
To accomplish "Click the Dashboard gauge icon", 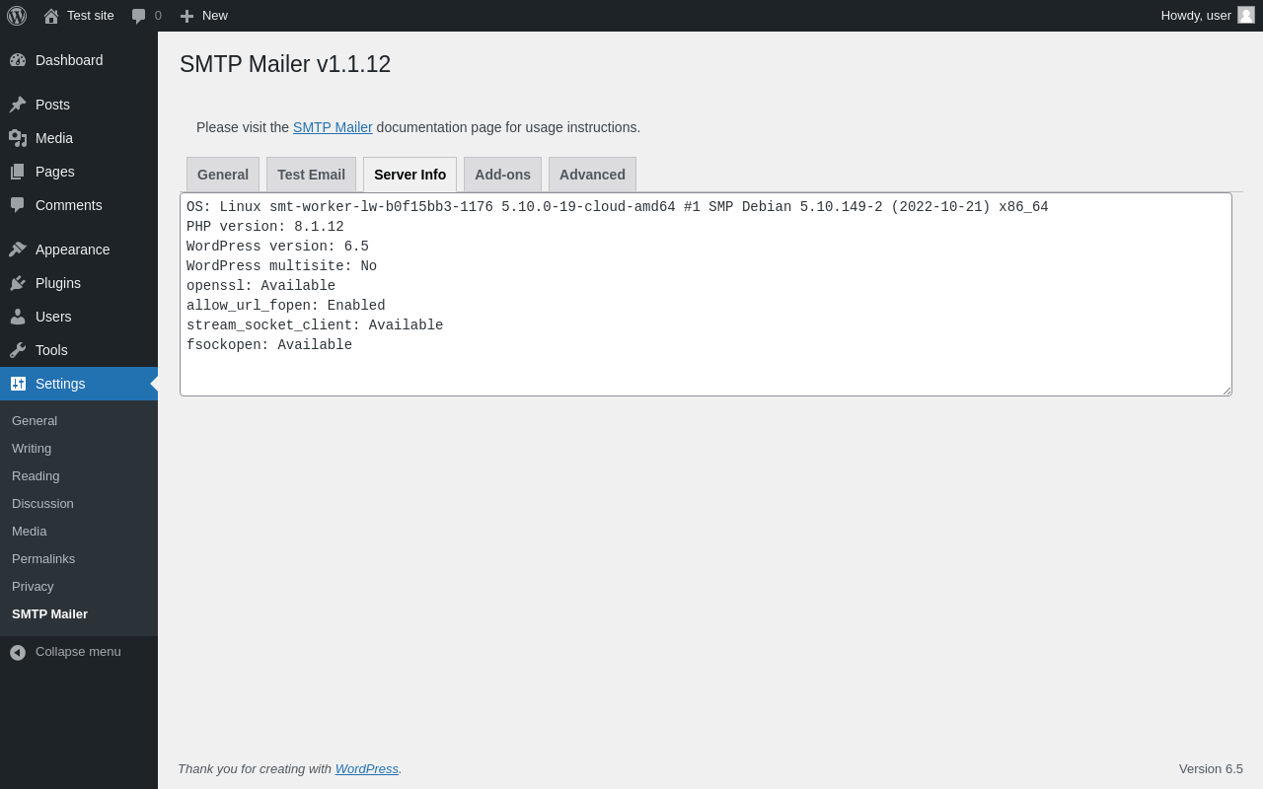I will (x=18, y=60).
